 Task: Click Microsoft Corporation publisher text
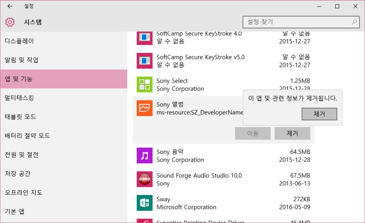click(x=186, y=207)
